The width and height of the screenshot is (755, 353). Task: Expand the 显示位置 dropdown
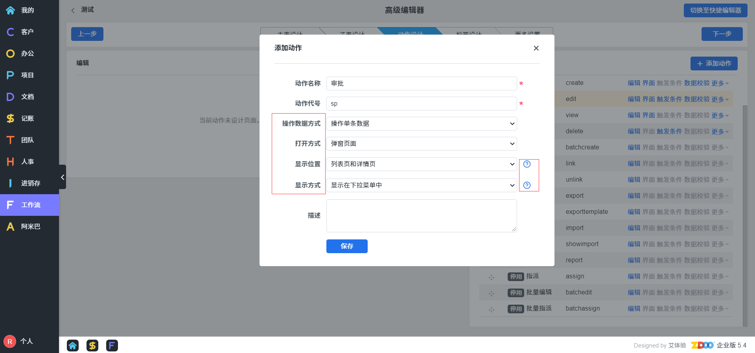coord(421,164)
